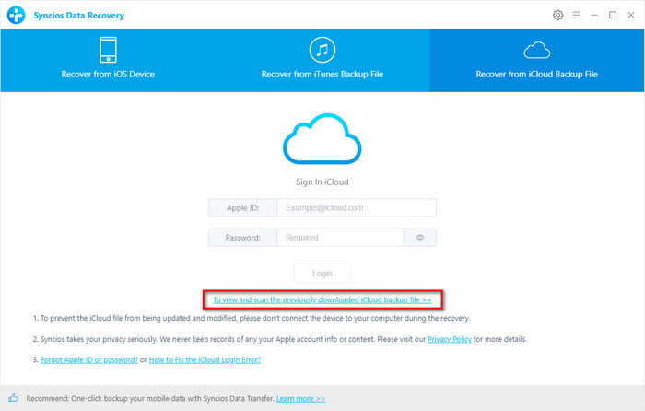Open the hamburger menu in title bar
Viewport: 645px width, 411px height.
coord(576,16)
